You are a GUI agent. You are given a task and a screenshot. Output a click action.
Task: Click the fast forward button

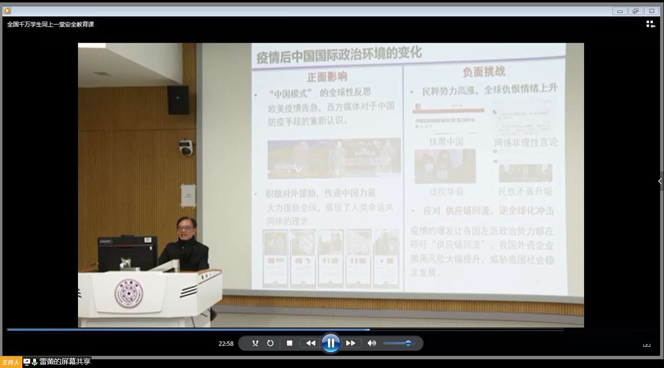[x=351, y=343]
